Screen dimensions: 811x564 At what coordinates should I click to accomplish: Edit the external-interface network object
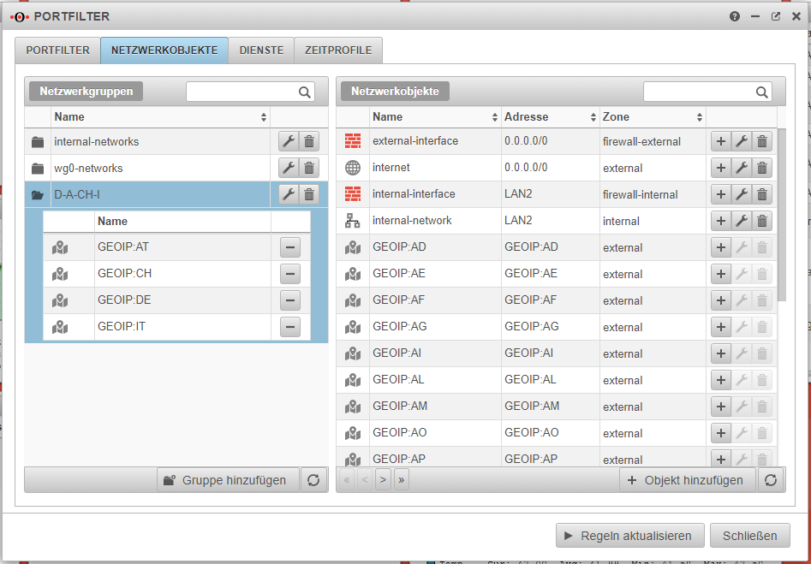742,141
